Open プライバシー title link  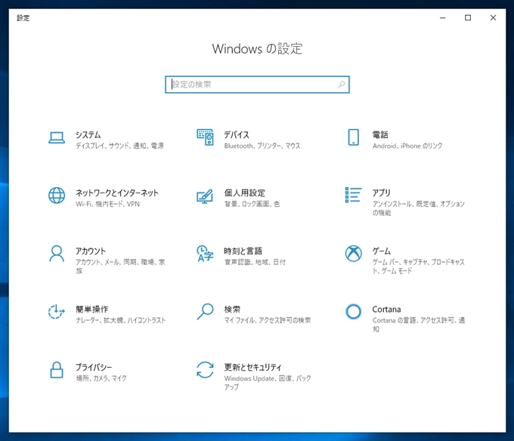pyautogui.click(x=94, y=367)
